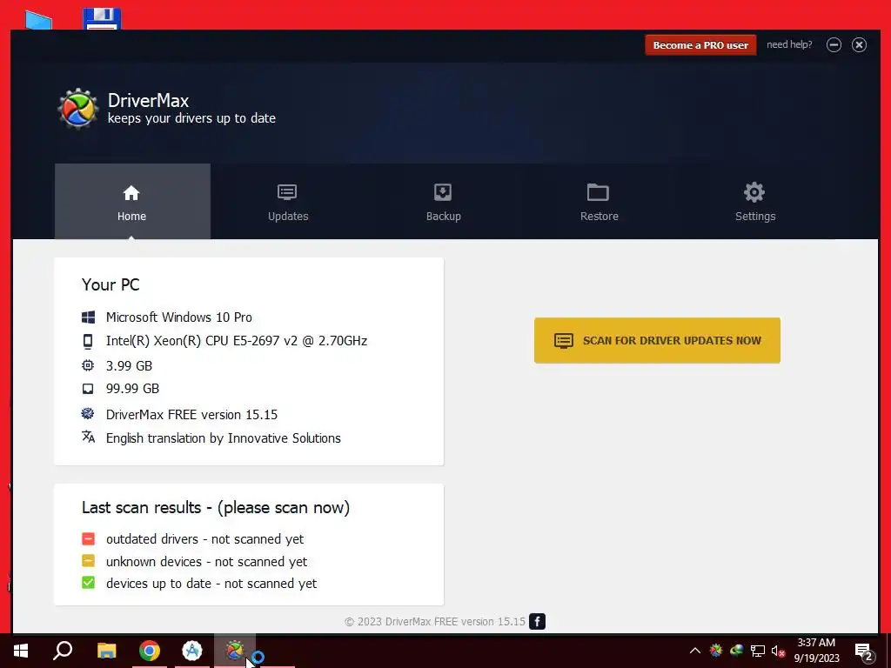Open the Windows Start menu
891x668 pixels.
tap(21, 651)
